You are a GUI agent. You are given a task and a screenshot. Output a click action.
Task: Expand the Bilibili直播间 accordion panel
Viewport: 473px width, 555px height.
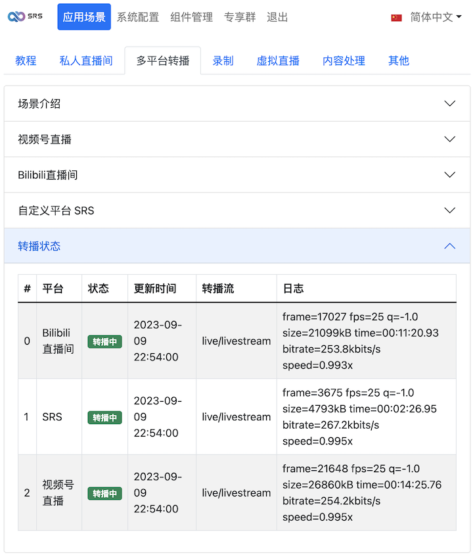tap(236, 175)
